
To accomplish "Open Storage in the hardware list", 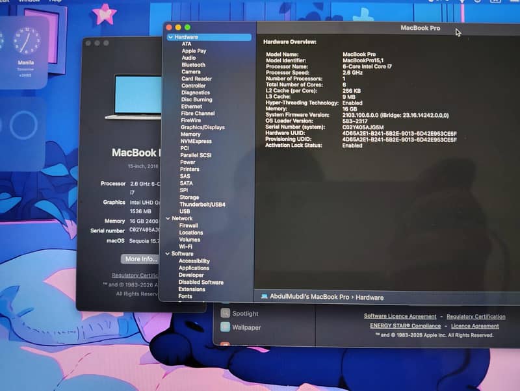I will tap(189, 197).
